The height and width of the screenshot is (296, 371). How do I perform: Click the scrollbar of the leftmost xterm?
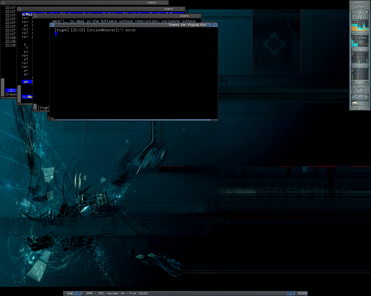pos(3,87)
